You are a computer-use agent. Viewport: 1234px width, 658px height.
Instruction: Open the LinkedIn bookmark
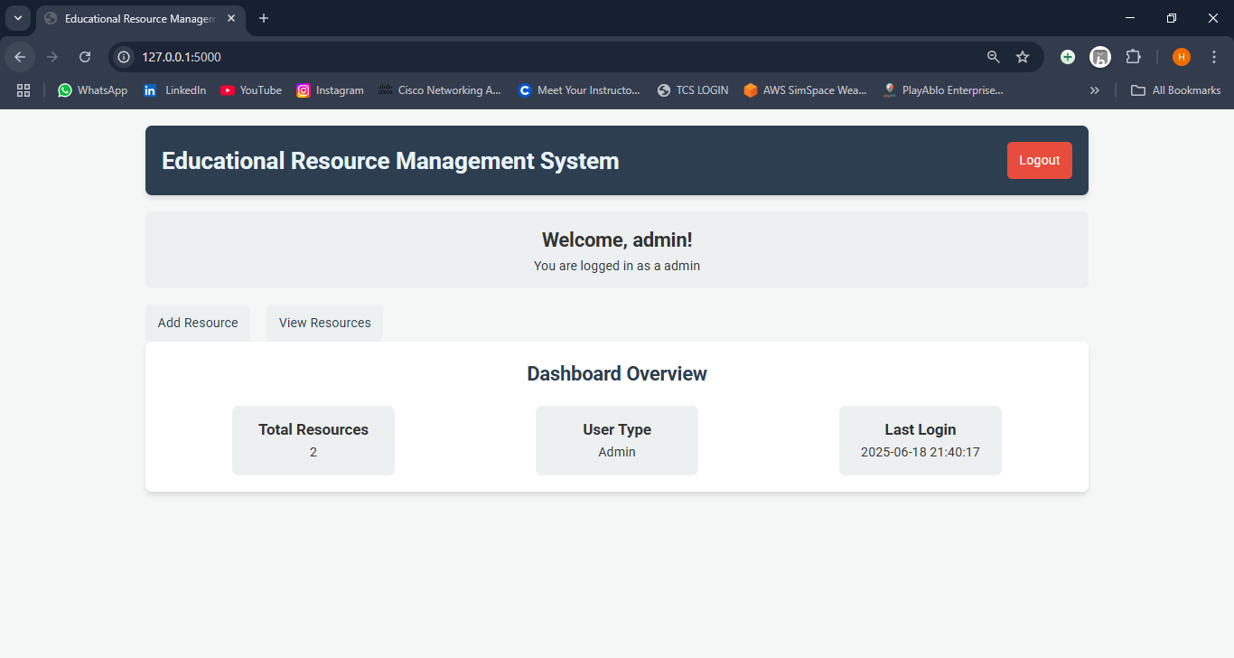pyautogui.click(x=175, y=90)
